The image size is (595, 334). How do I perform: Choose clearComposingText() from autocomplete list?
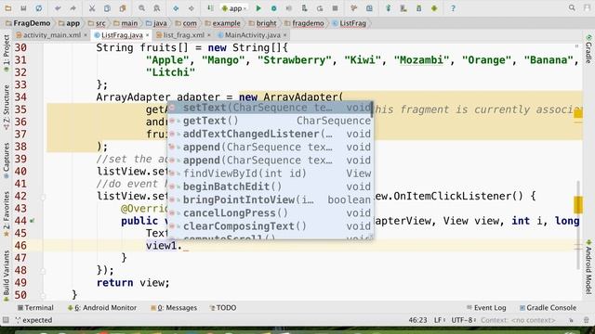click(x=270, y=226)
